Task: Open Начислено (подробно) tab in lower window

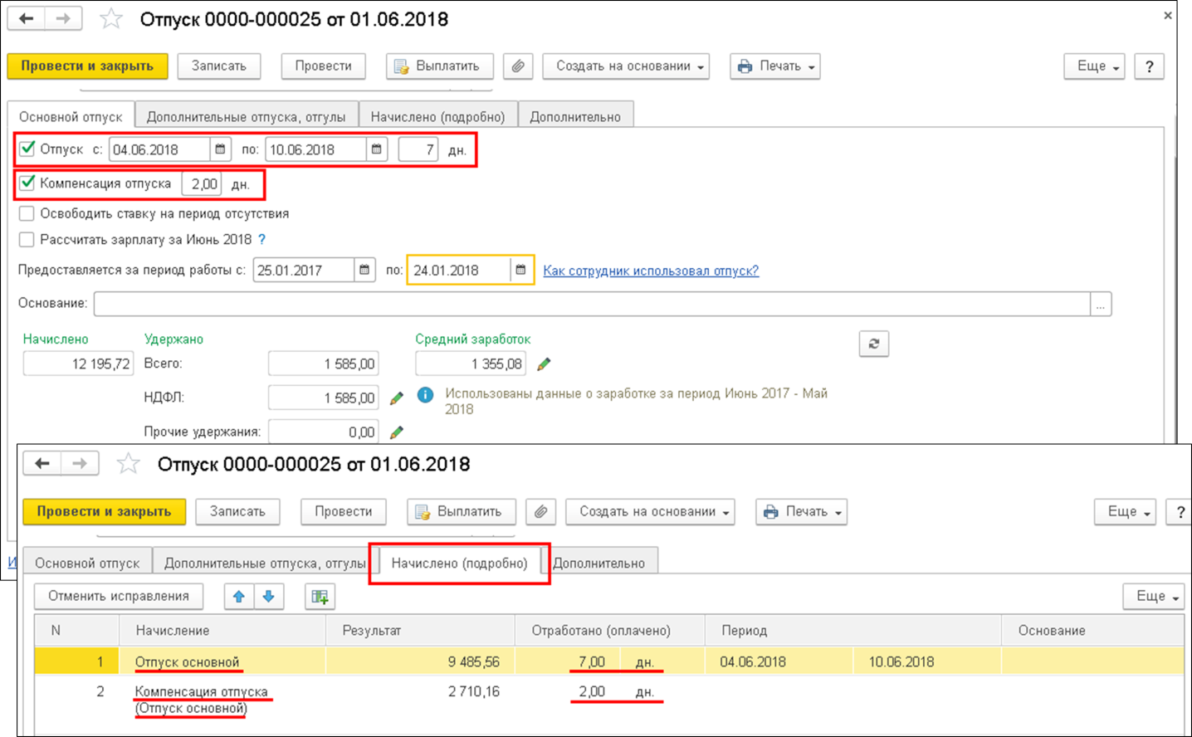Action: [x=459, y=563]
